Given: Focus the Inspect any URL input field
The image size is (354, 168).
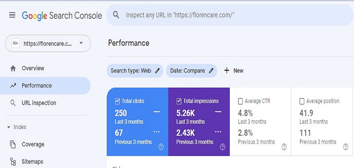Looking at the screenshot, I should pos(229,15).
